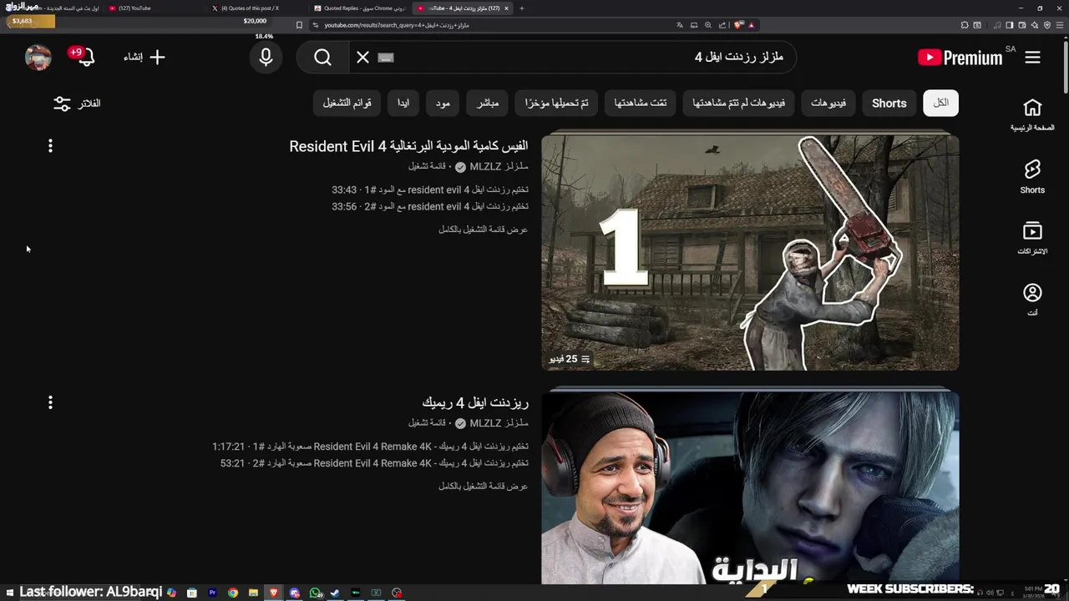Open video Remake 4K صعوبة الهارد #1 1:17:21
The image size is (1069, 601).
370,447
